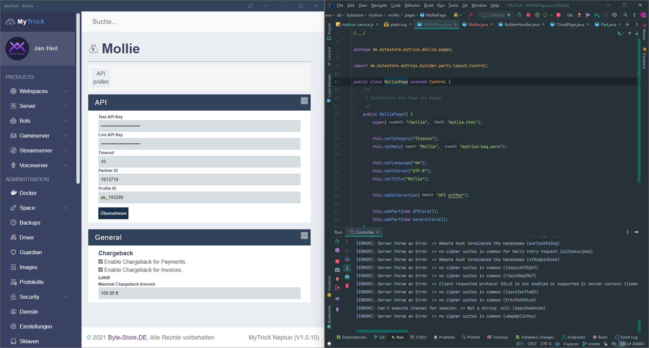Pin the Run tab with pin icon
Screen dimensions: 649x348
[337, 310]
